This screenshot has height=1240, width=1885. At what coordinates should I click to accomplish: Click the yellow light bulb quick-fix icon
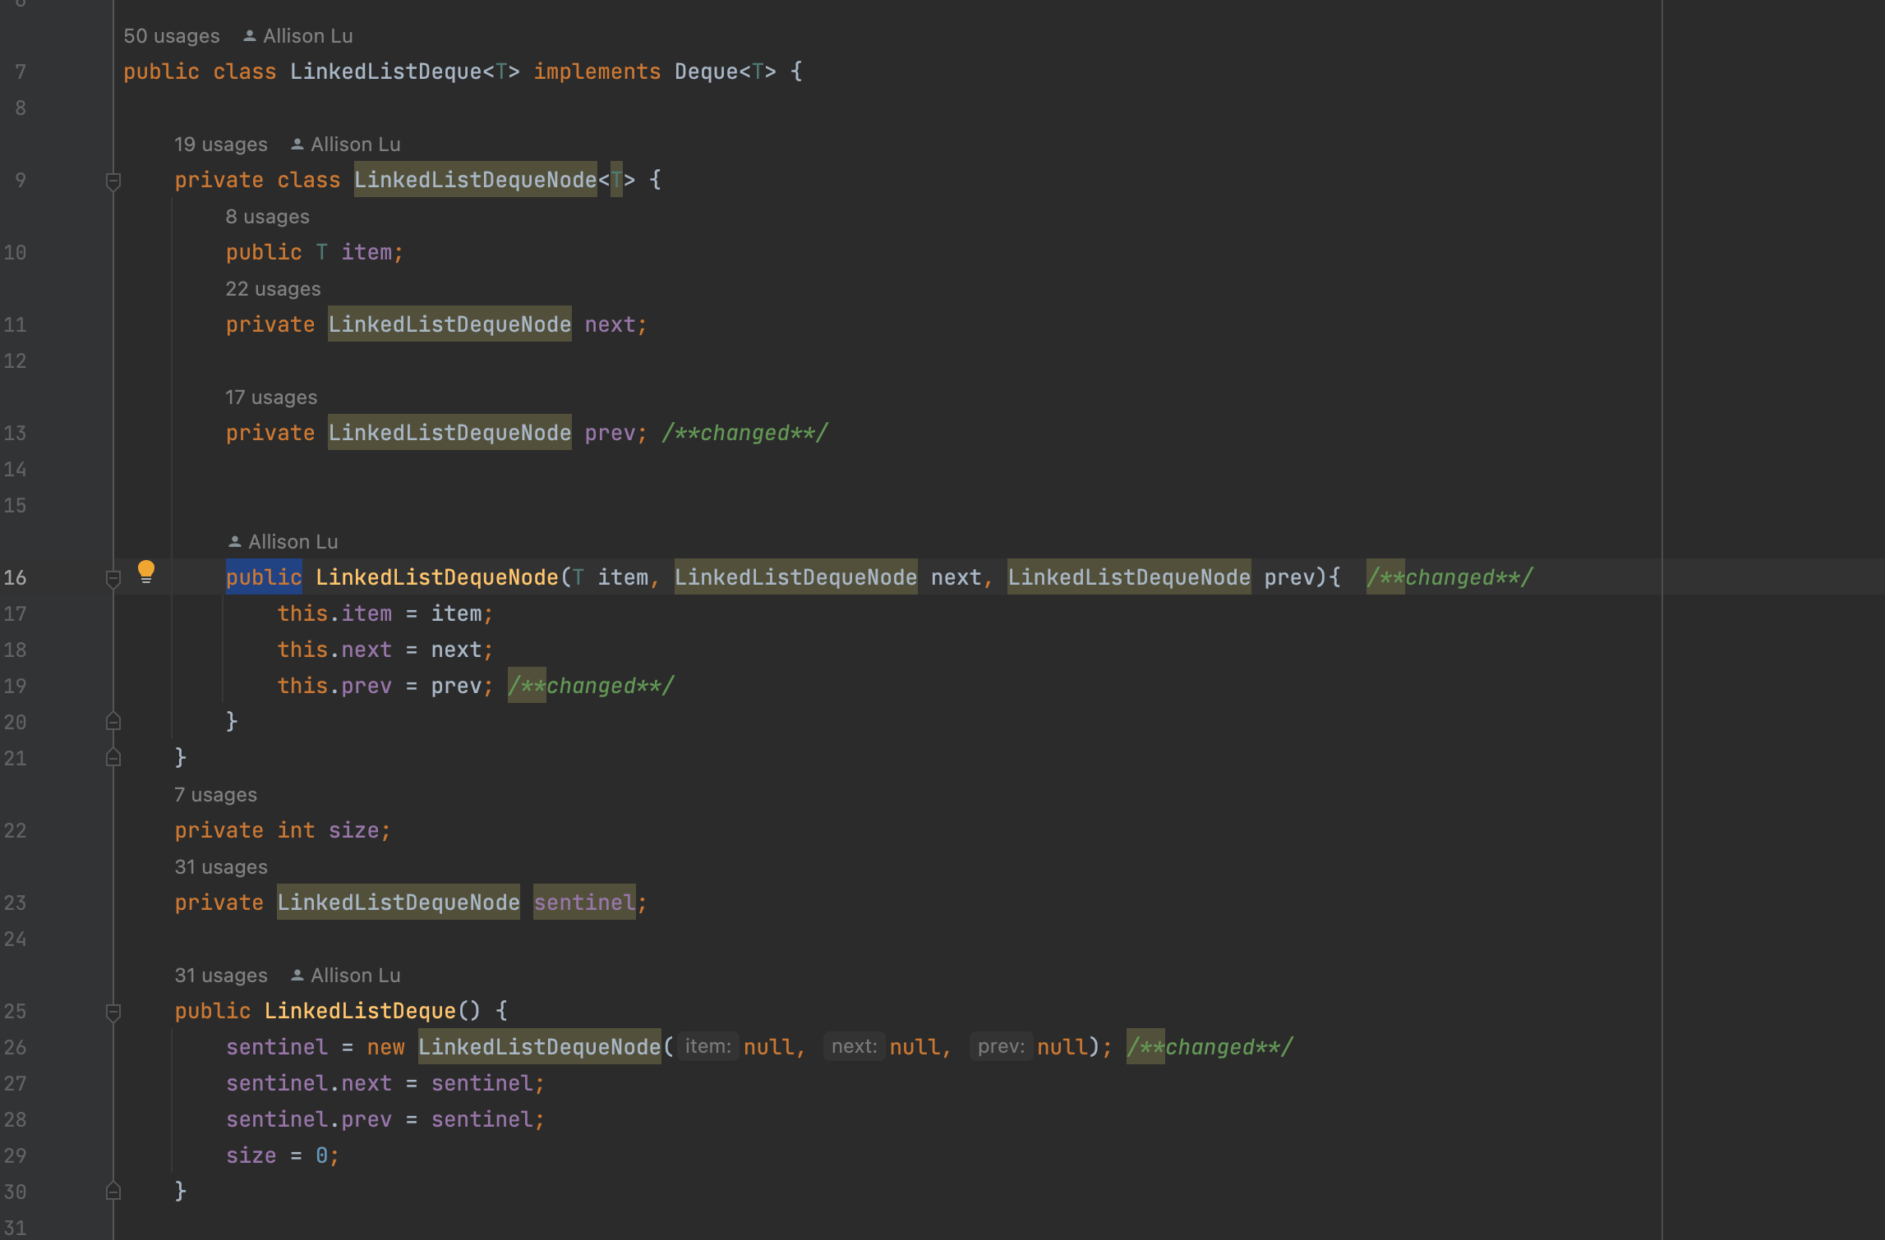pos(146,571)
